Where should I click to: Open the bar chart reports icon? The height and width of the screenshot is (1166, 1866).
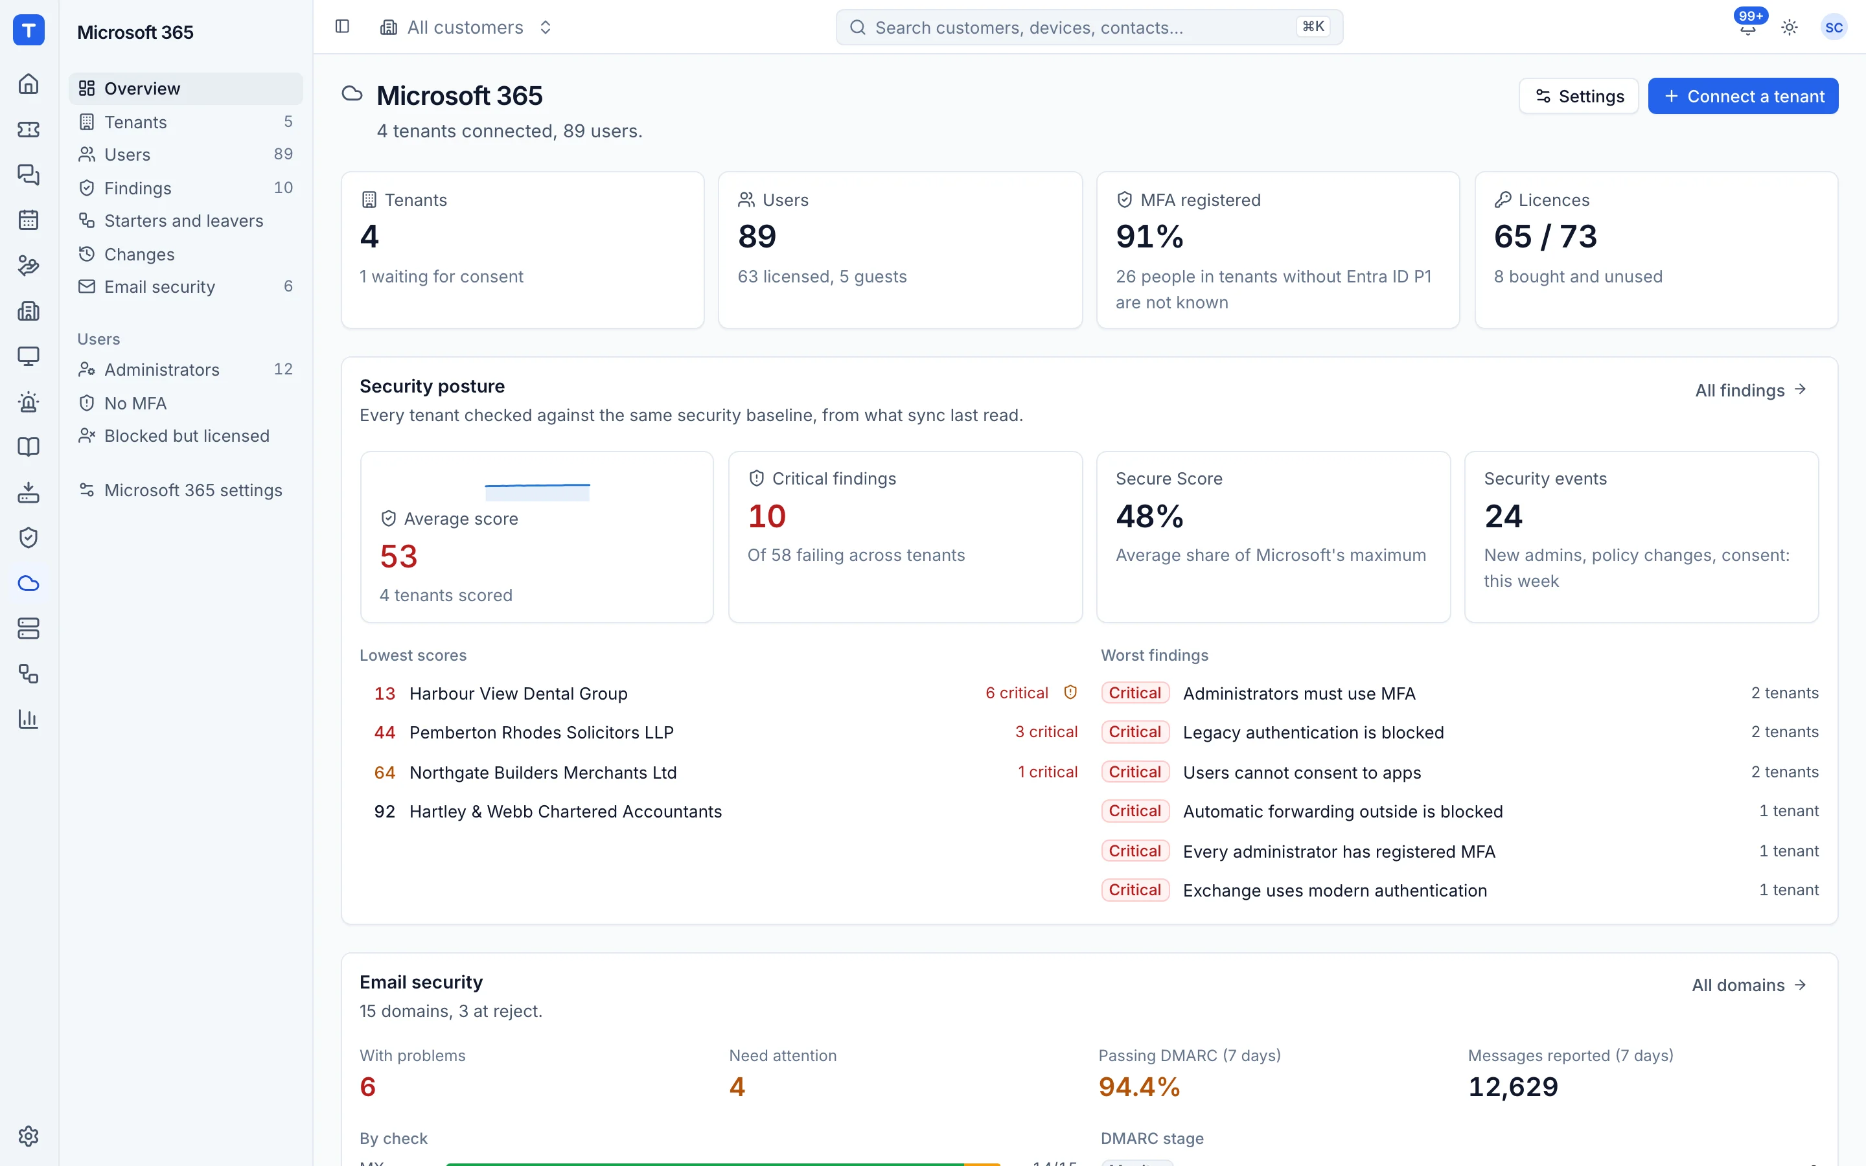tap(29, 720)
